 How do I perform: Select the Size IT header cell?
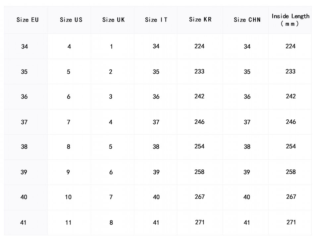click(156, 20)
